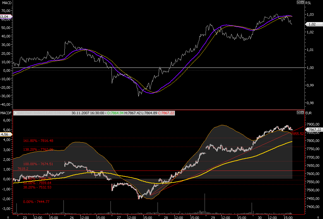Click the MACDF axis label in lower panel

tap(5, 113)
